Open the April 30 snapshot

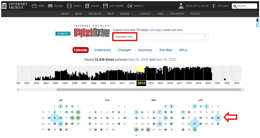tap(195, 129)
